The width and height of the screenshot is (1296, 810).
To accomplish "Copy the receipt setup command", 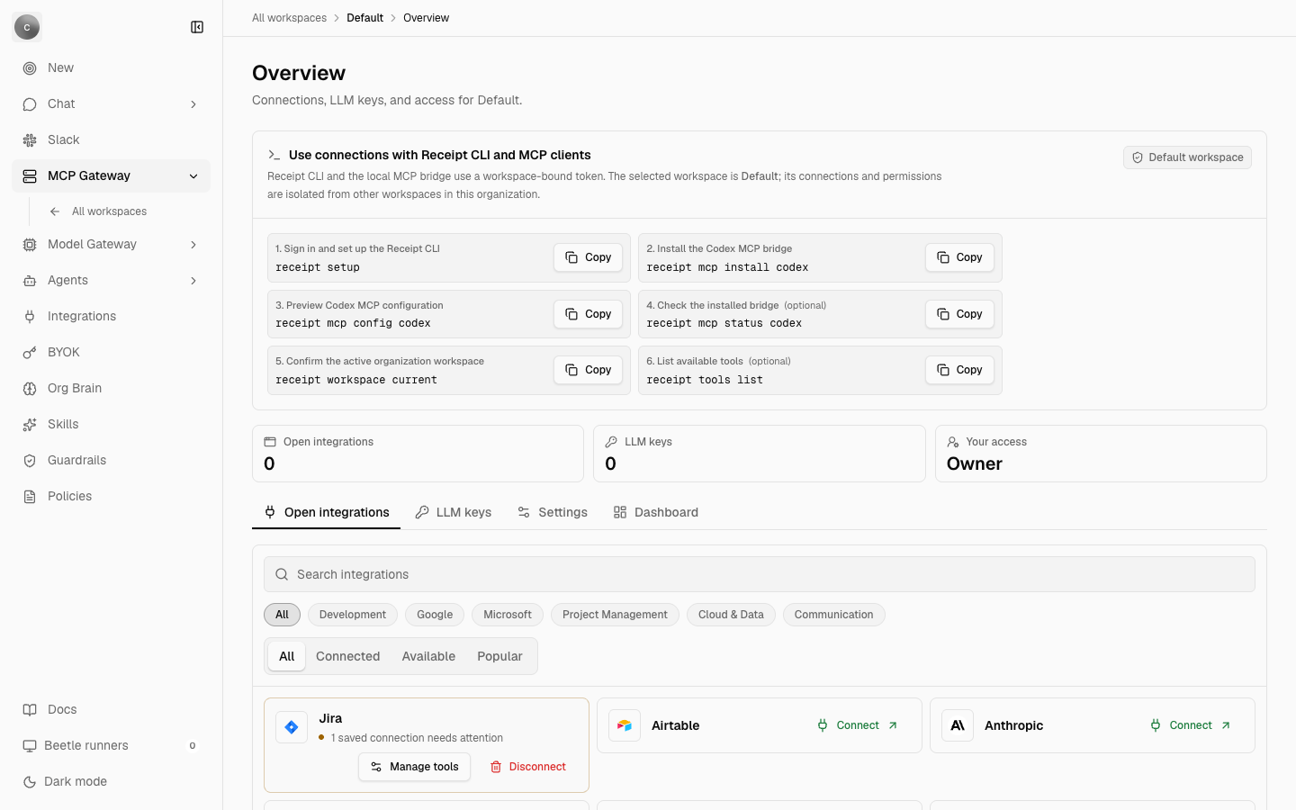I will [x=588, y=257].
